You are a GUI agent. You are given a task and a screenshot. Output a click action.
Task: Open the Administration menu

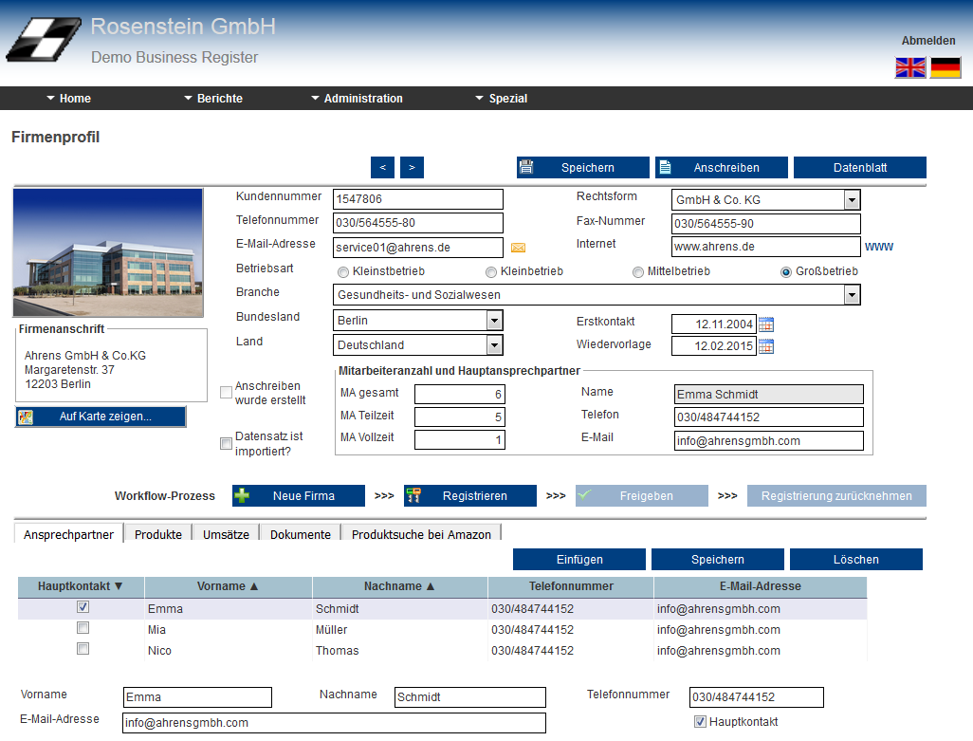click(x=357, y=99)
